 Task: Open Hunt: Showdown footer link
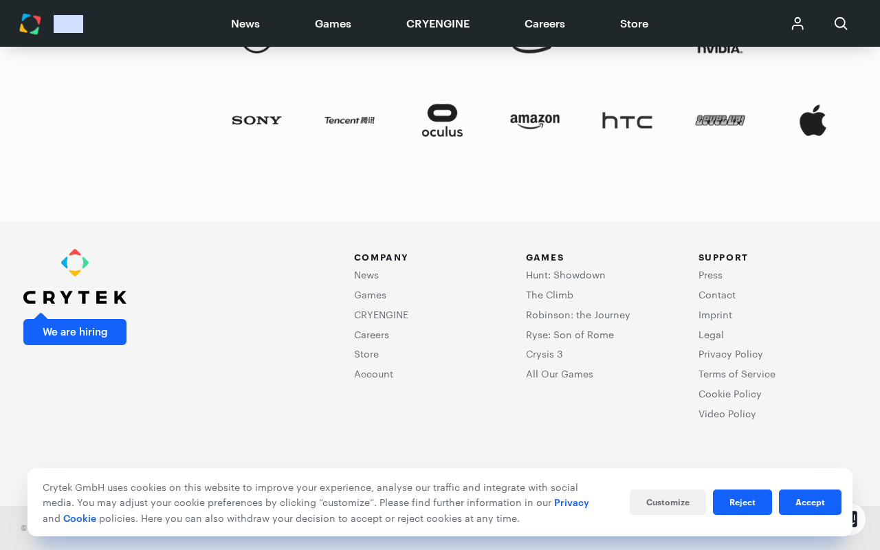tap(566, 275)
